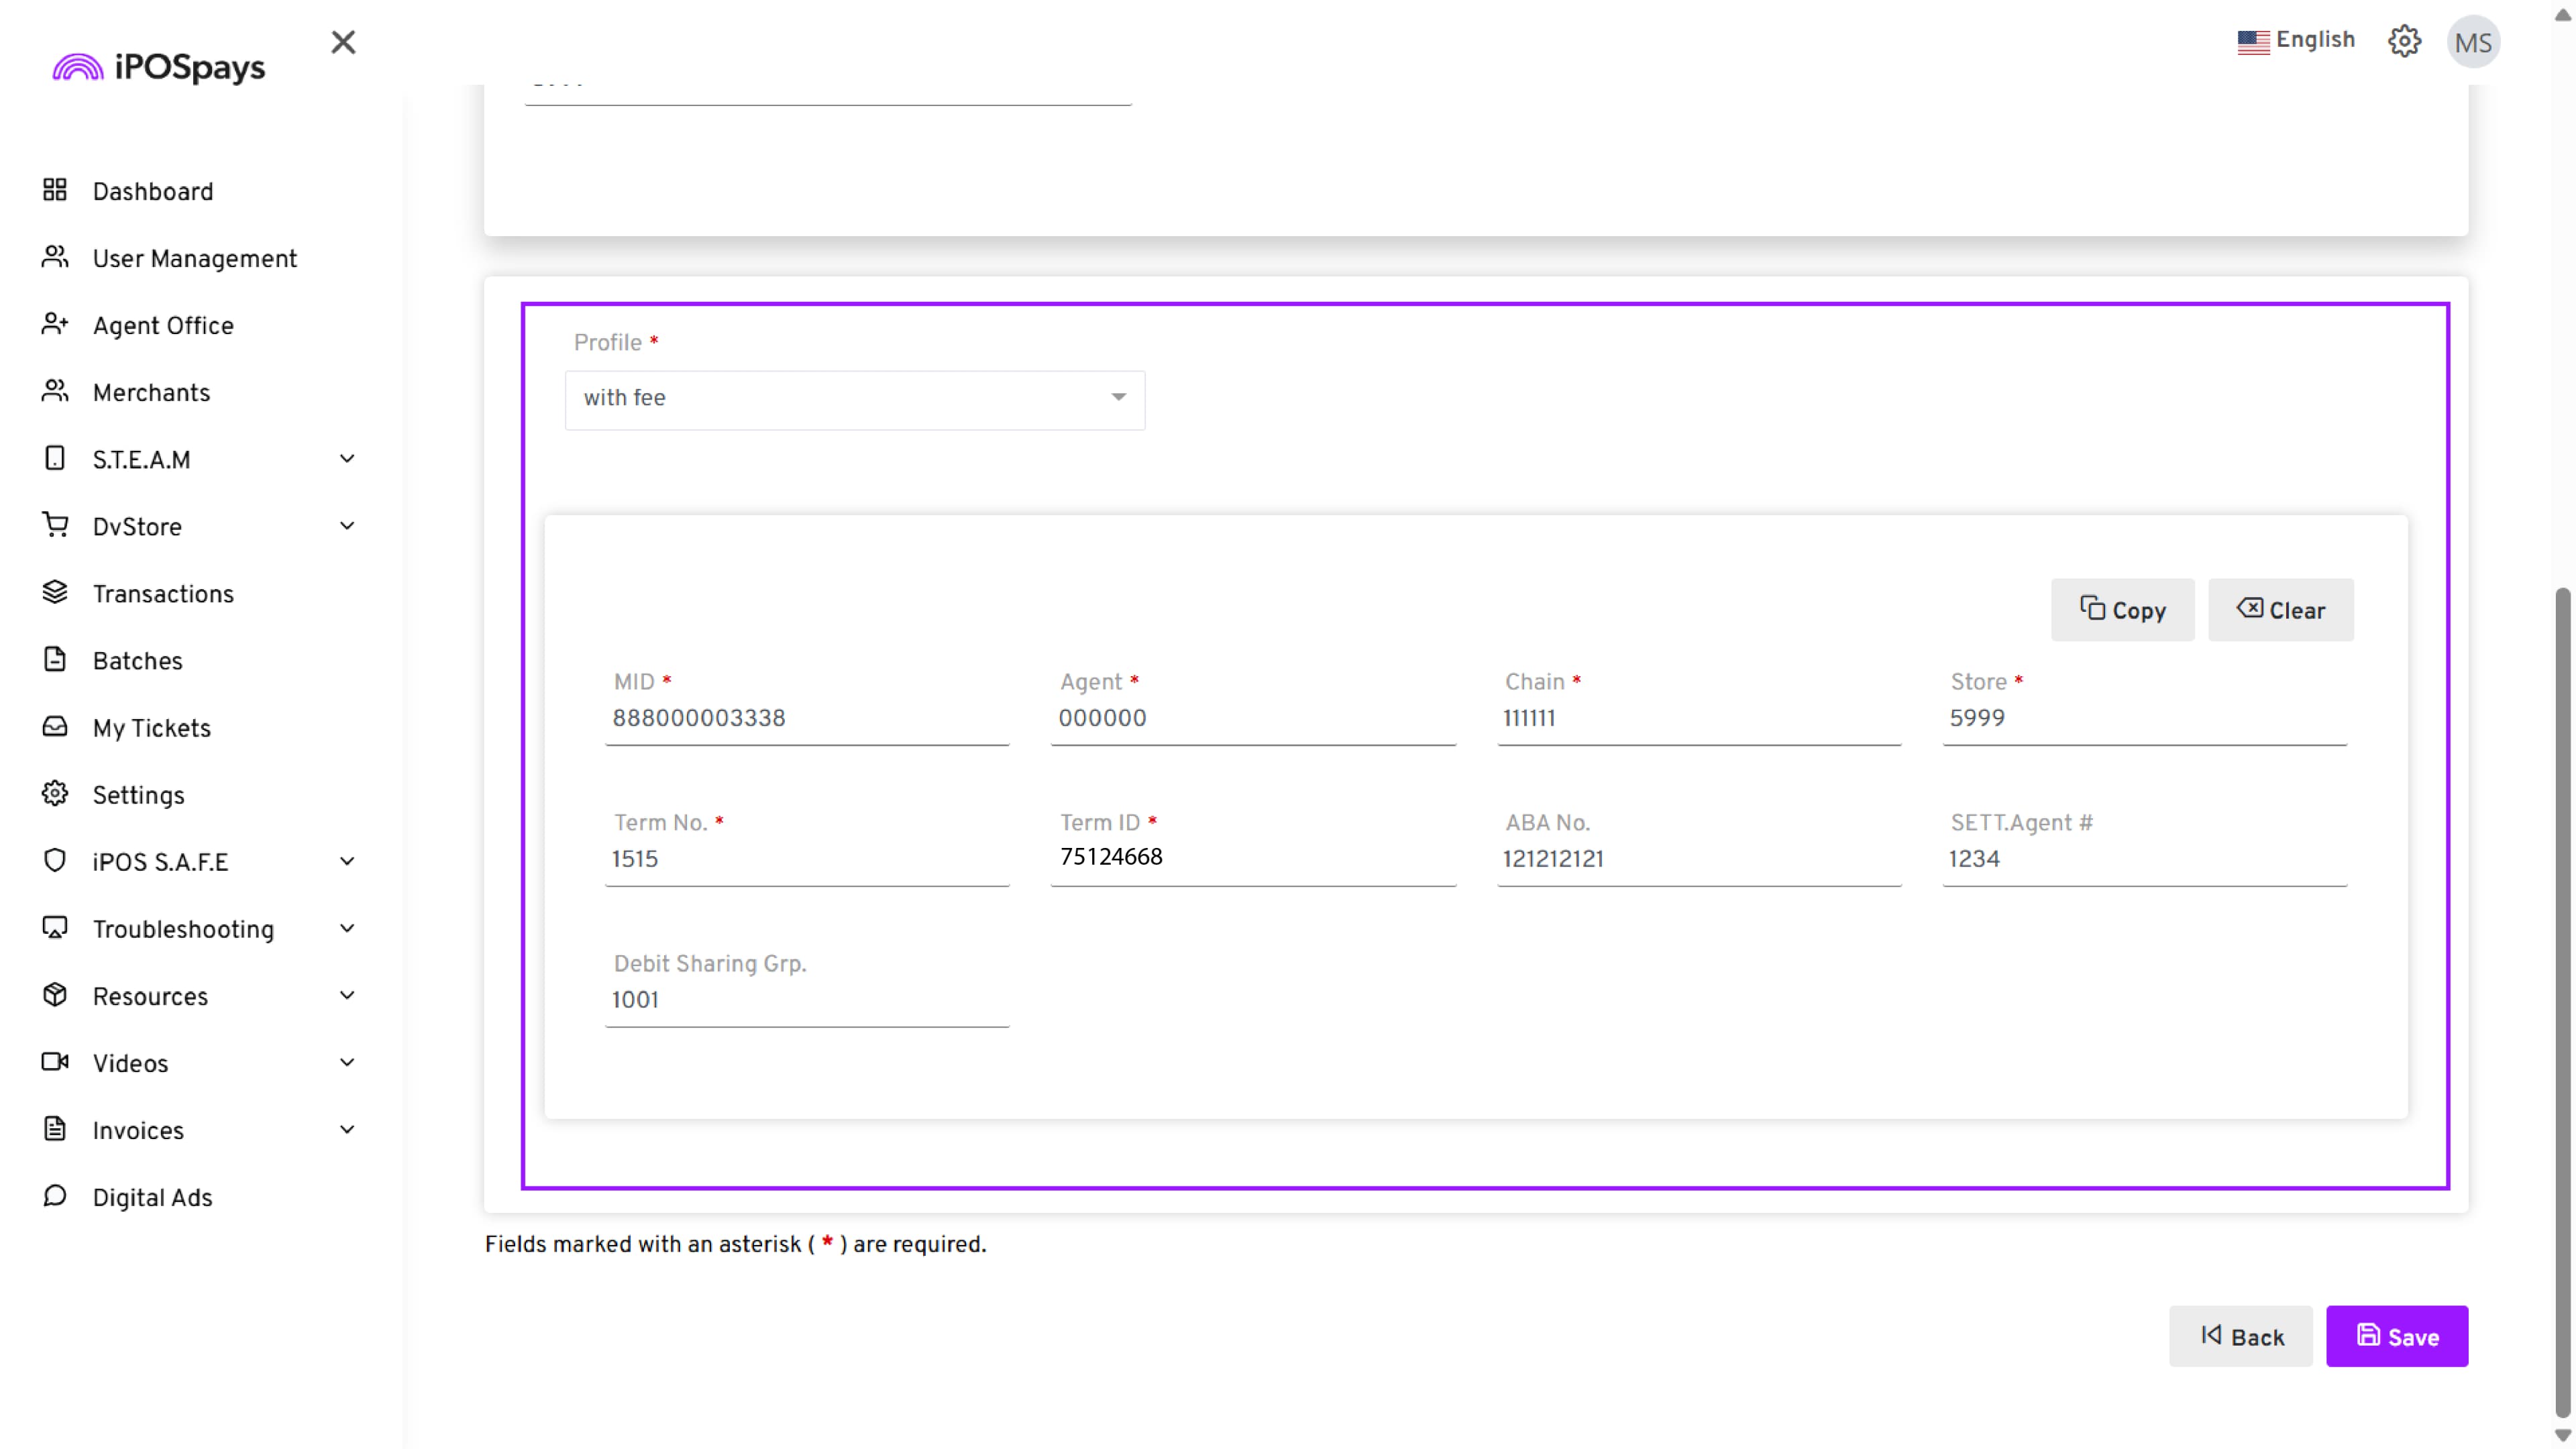Open the Merchants menu item
Viewport: 2576px width, 1449px height.
[151, 392]
